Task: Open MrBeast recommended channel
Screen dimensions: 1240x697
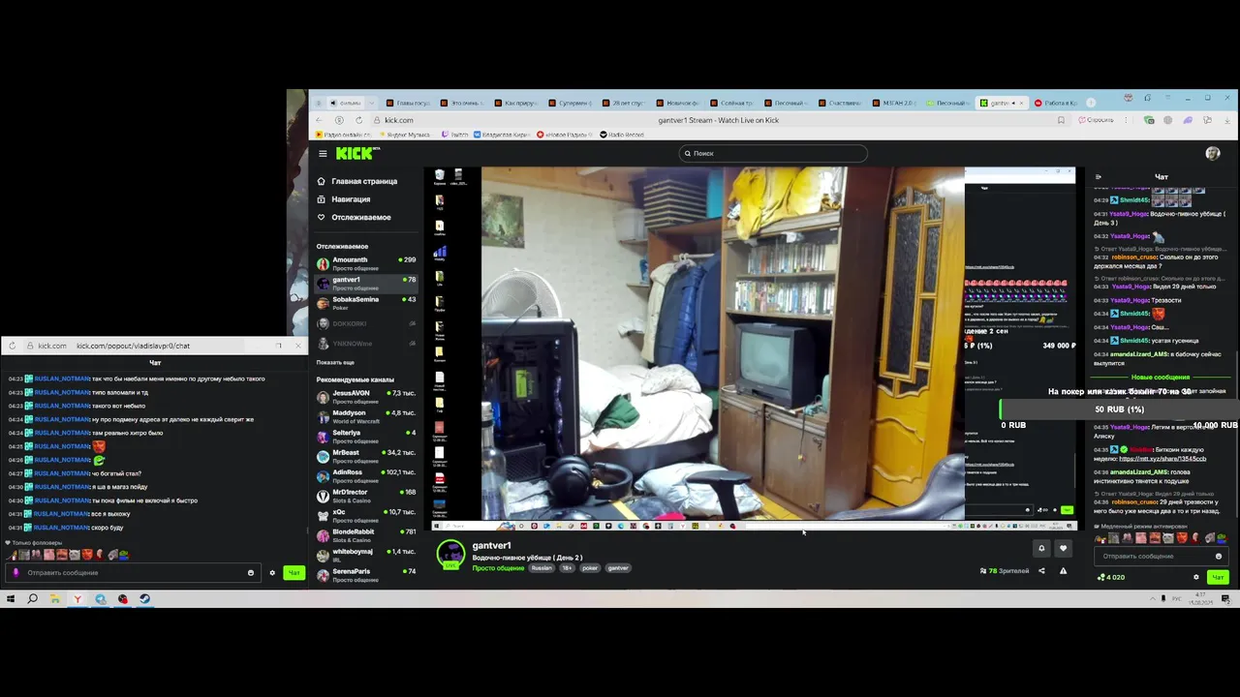Action: 366,456
